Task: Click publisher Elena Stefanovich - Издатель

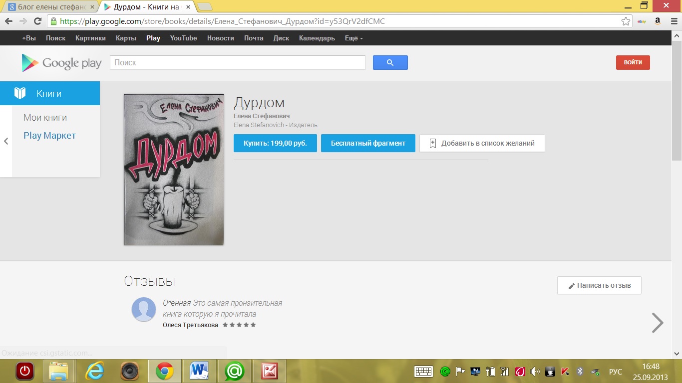Action: pyautogui.click(x=275, y=125)
